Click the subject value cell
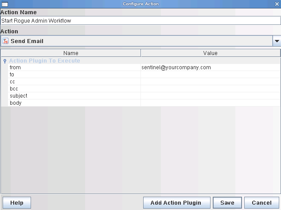 (x=211, y=96)
